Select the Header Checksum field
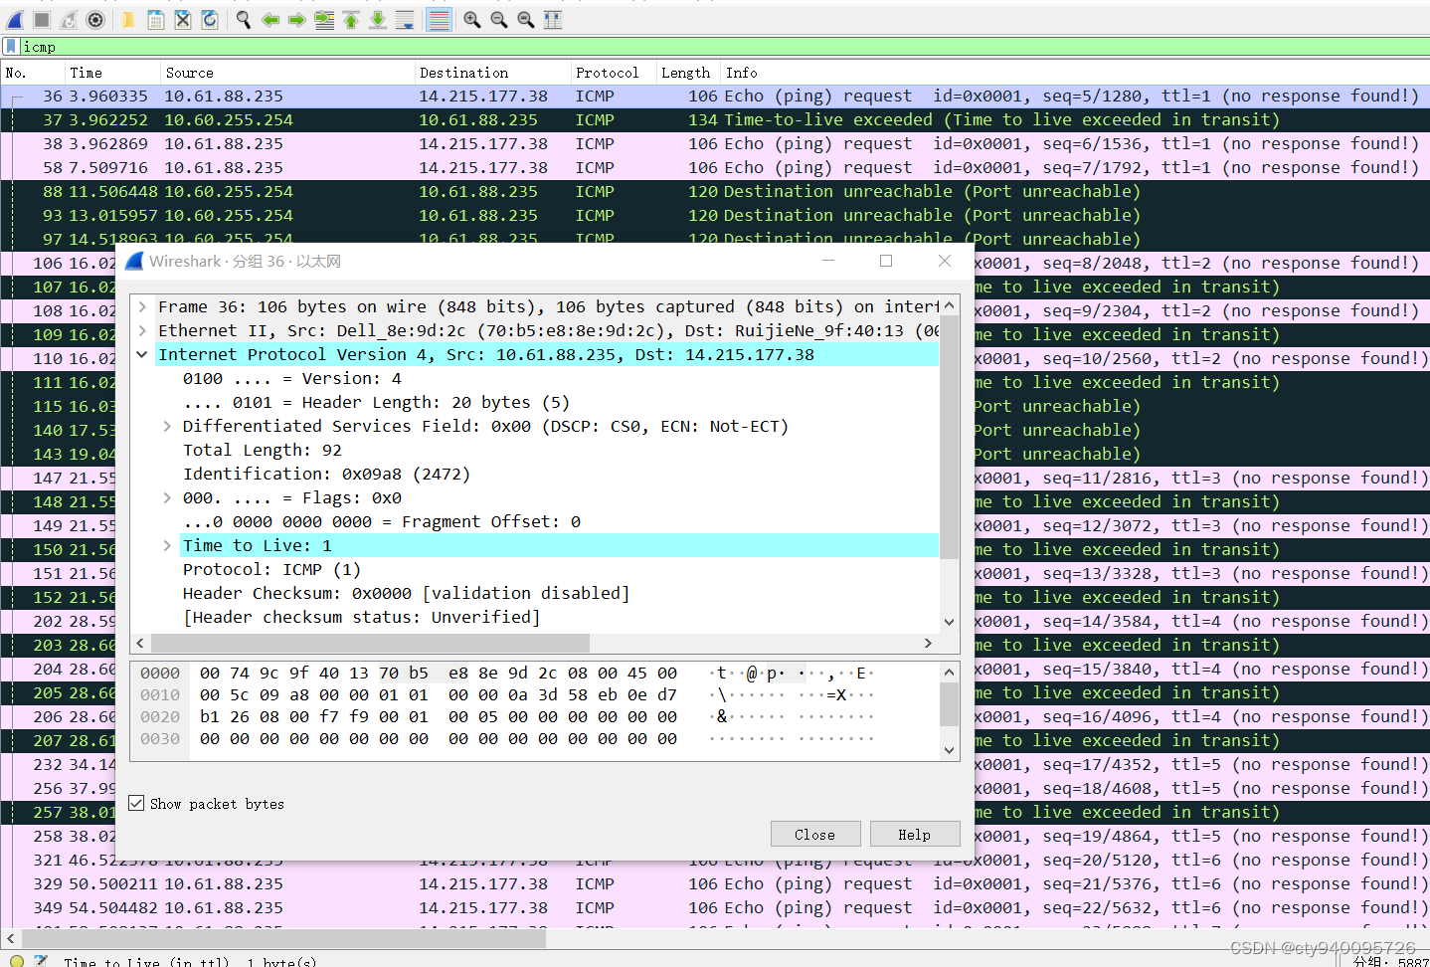Viewport: 1430px width, 967px height. tap(406, 593)
